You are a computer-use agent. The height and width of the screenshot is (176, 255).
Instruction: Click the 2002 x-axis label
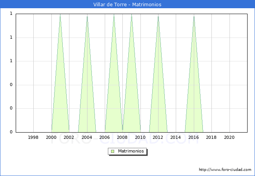[x=69, y=137]
